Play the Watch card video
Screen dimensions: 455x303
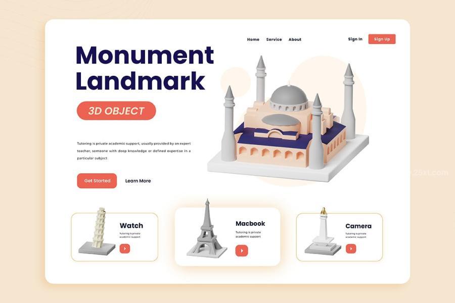[x=125, y=248]
